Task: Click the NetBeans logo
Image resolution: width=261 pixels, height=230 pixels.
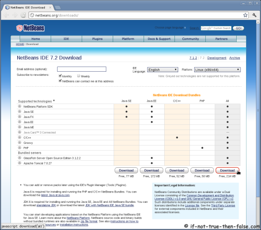Action: pyautogui.click(x=30, y=28)
